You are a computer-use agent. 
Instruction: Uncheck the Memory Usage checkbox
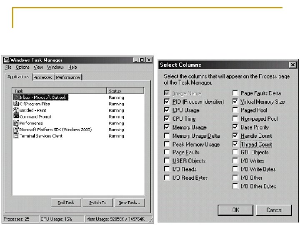[x=167, y=127]
